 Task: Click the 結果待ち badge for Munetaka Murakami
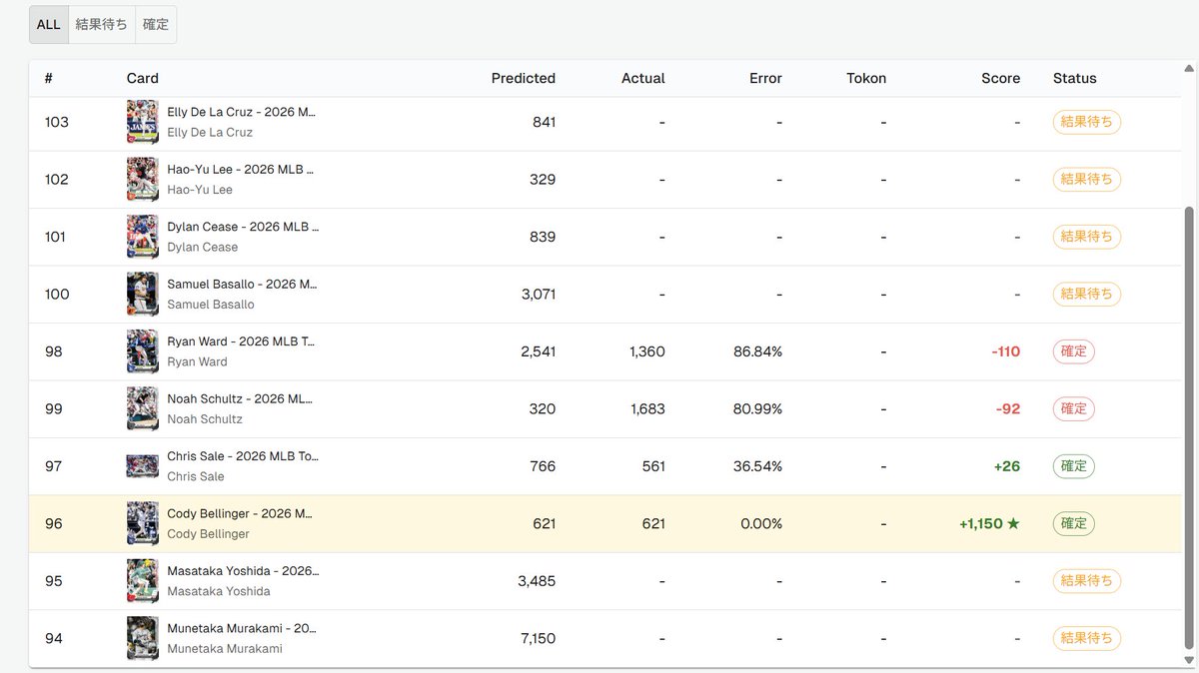1086,639
